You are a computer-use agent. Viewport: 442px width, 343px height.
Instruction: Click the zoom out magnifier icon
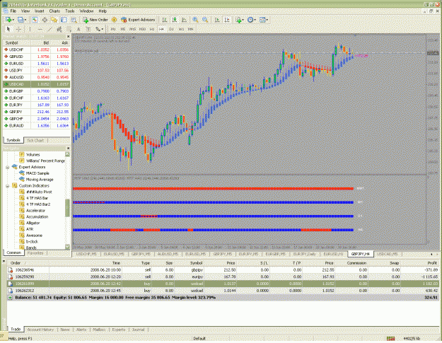coord(205,20)
